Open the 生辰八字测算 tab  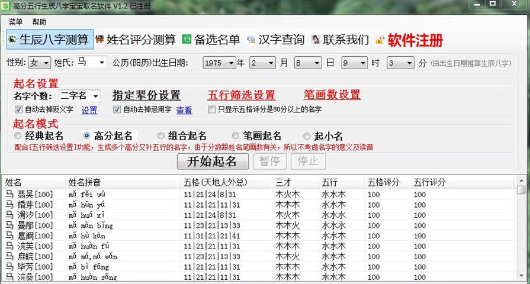pyautogui.click(x=50, y=40)
